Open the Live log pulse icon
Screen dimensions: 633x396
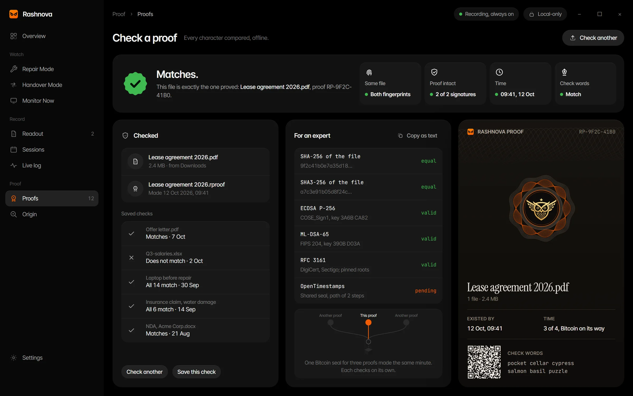13,166
